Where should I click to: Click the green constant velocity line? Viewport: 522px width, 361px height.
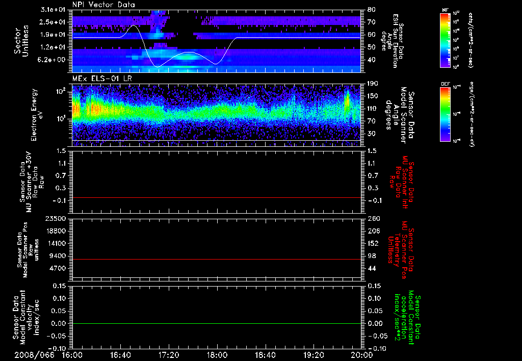click(217, 323)
